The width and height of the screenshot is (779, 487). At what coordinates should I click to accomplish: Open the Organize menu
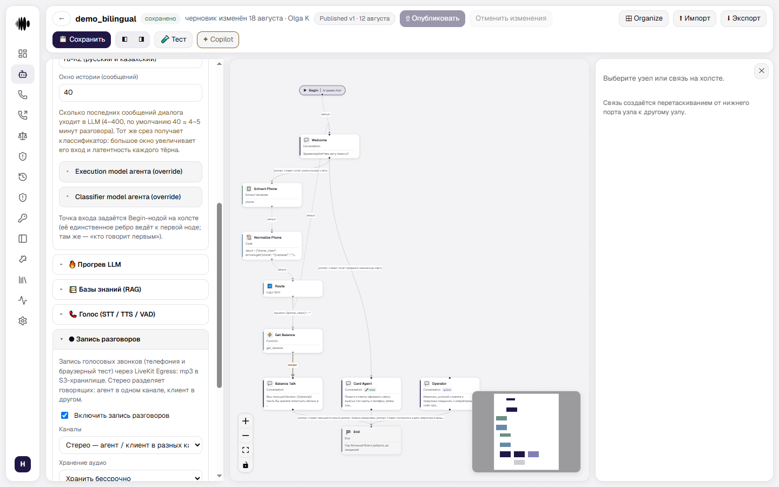pyautogui.click(x=644, y=18)
